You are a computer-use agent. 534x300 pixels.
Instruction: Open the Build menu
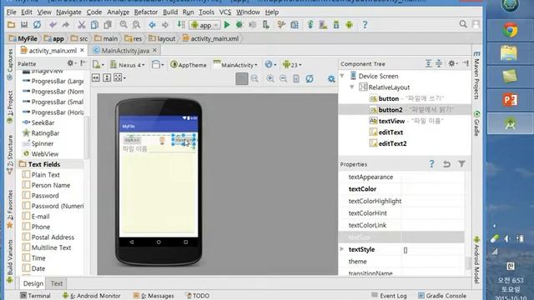tap(170, 12)
